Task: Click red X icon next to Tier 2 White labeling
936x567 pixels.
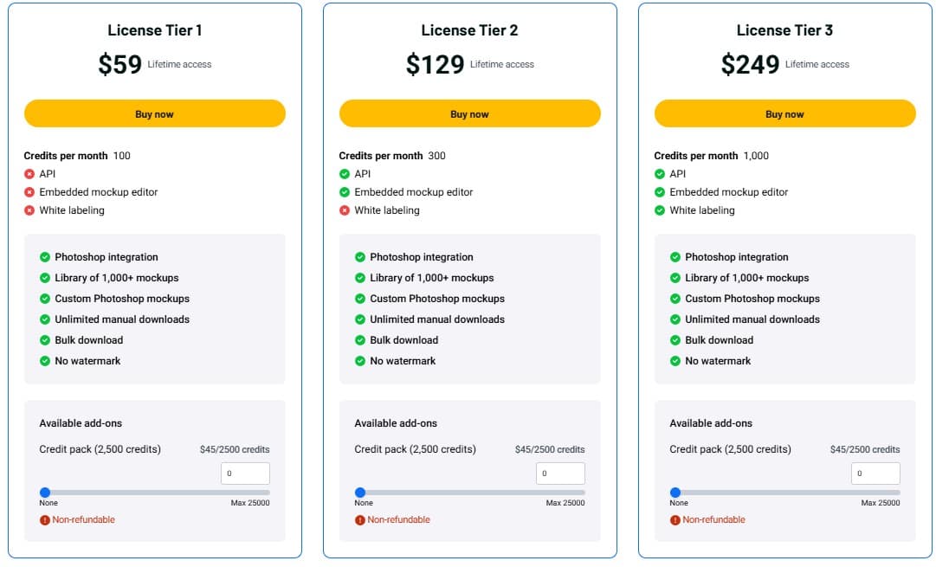Action: click(x=345, y=210)
